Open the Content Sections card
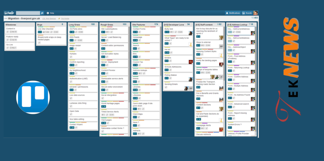Screen dimensions: 324x161 pos(209,106)
